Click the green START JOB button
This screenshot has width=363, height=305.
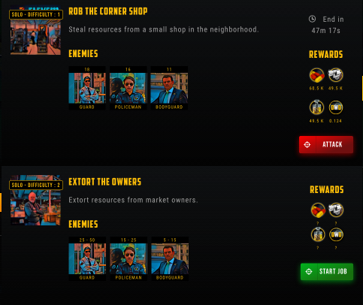pyautogui.click(x=327, y=271)
